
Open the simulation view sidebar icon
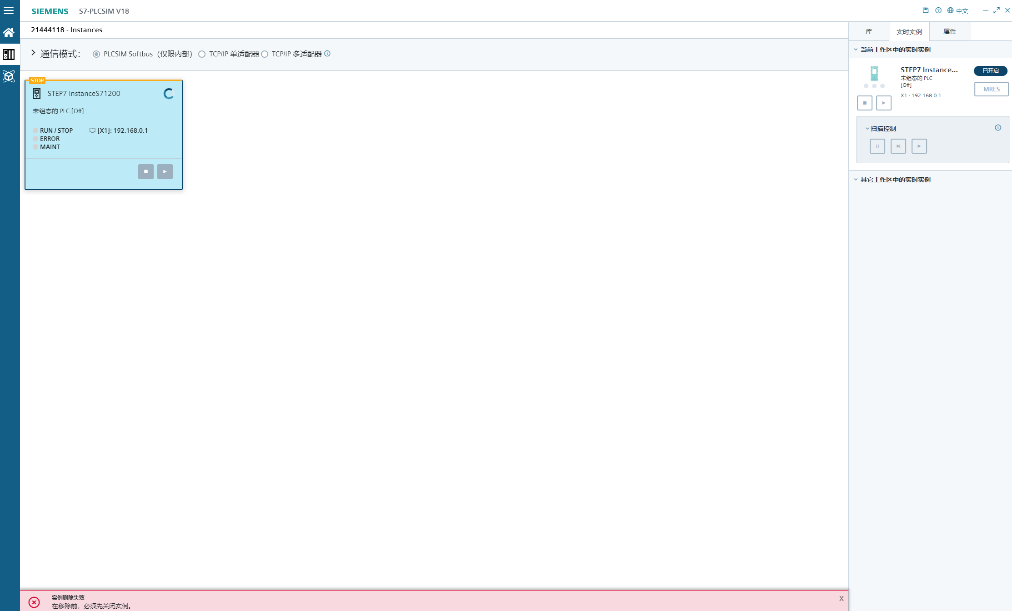(9, 76)
